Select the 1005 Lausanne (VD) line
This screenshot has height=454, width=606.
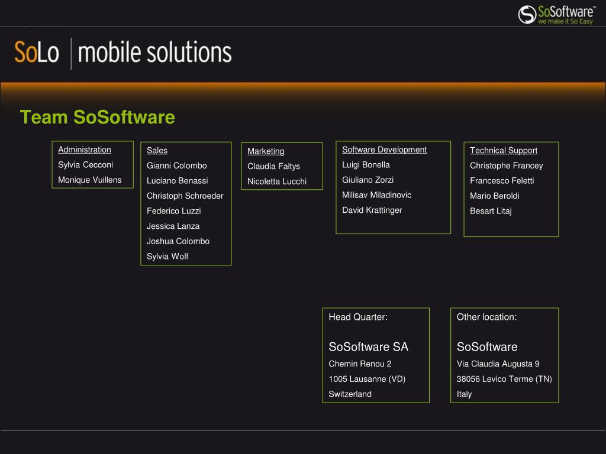coord(367,379)
